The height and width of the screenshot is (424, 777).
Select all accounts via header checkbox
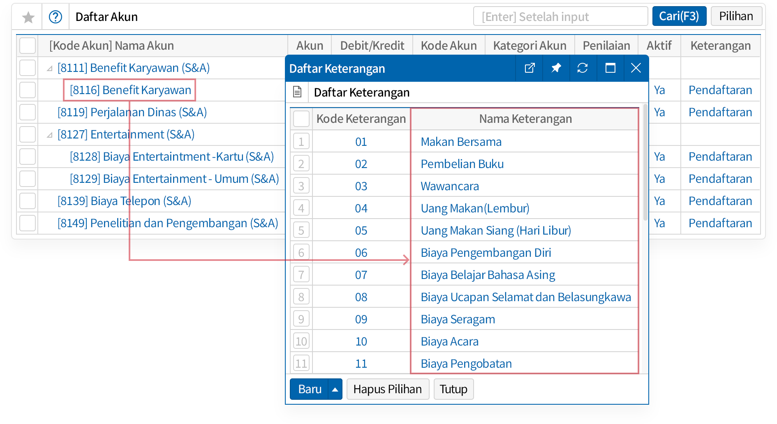coord(28,46)
